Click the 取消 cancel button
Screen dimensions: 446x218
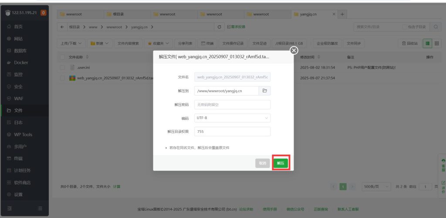click(x=263, y=163)
